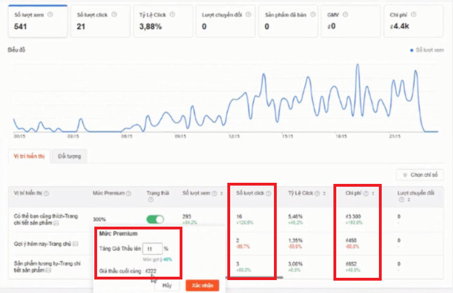
Task: Click the preview icon beside Gợi ý hôm nay-Trang chủ
Action: 75,244
